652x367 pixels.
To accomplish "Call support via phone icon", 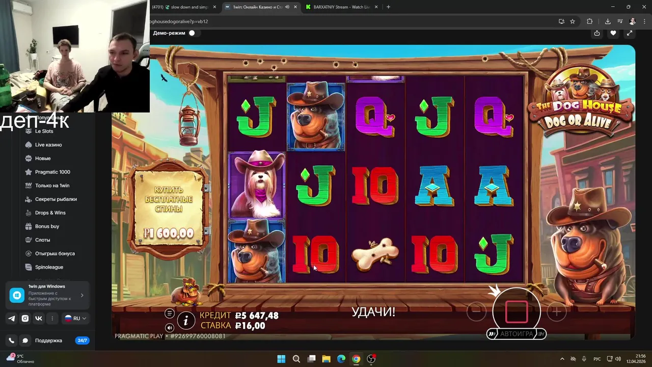I will click(11, 340).
